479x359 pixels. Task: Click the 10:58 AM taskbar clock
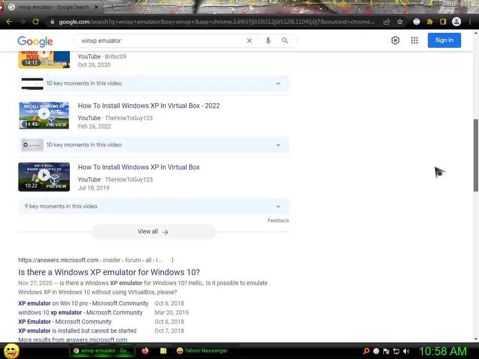pos(443,352)
